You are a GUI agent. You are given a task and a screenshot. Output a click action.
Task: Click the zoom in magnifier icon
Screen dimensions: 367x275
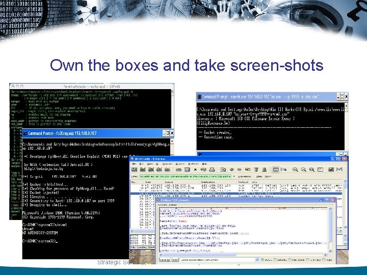click(295, 170)
